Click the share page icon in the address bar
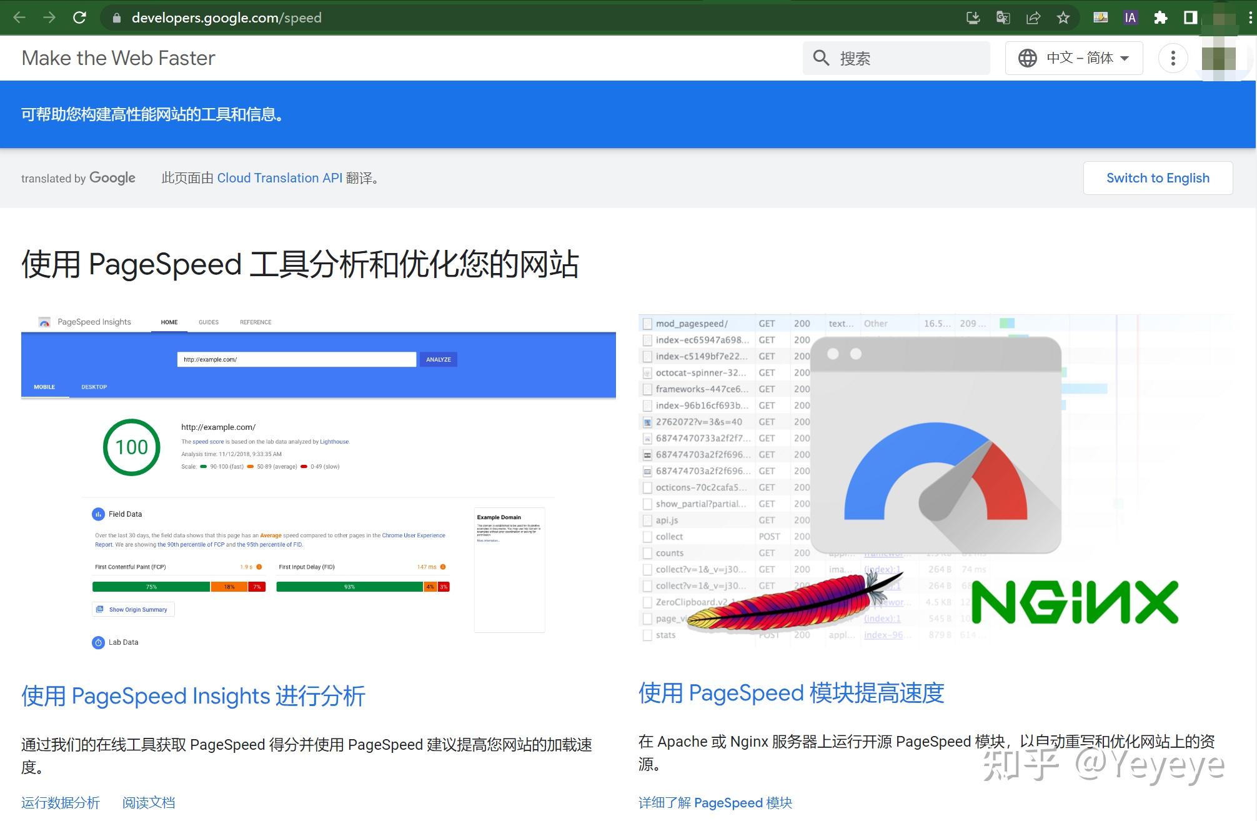The height and width of the screenshot is (821, 1257). [1033, 17]
